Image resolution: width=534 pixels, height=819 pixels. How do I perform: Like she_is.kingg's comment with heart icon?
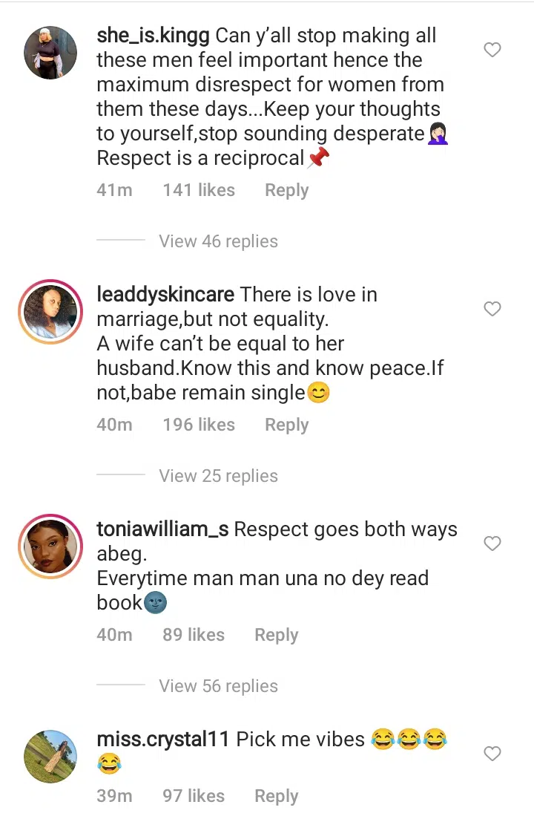tap(492, 50)
